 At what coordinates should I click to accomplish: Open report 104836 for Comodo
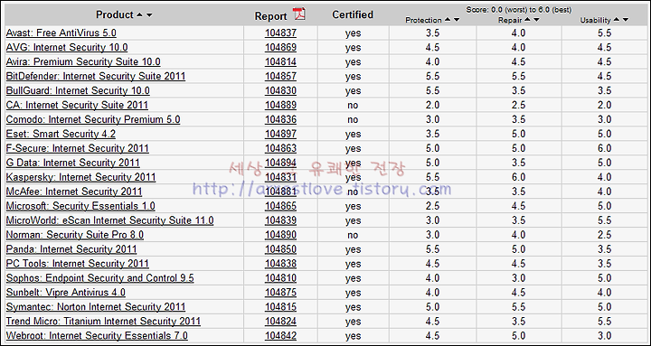coord(280,119)
